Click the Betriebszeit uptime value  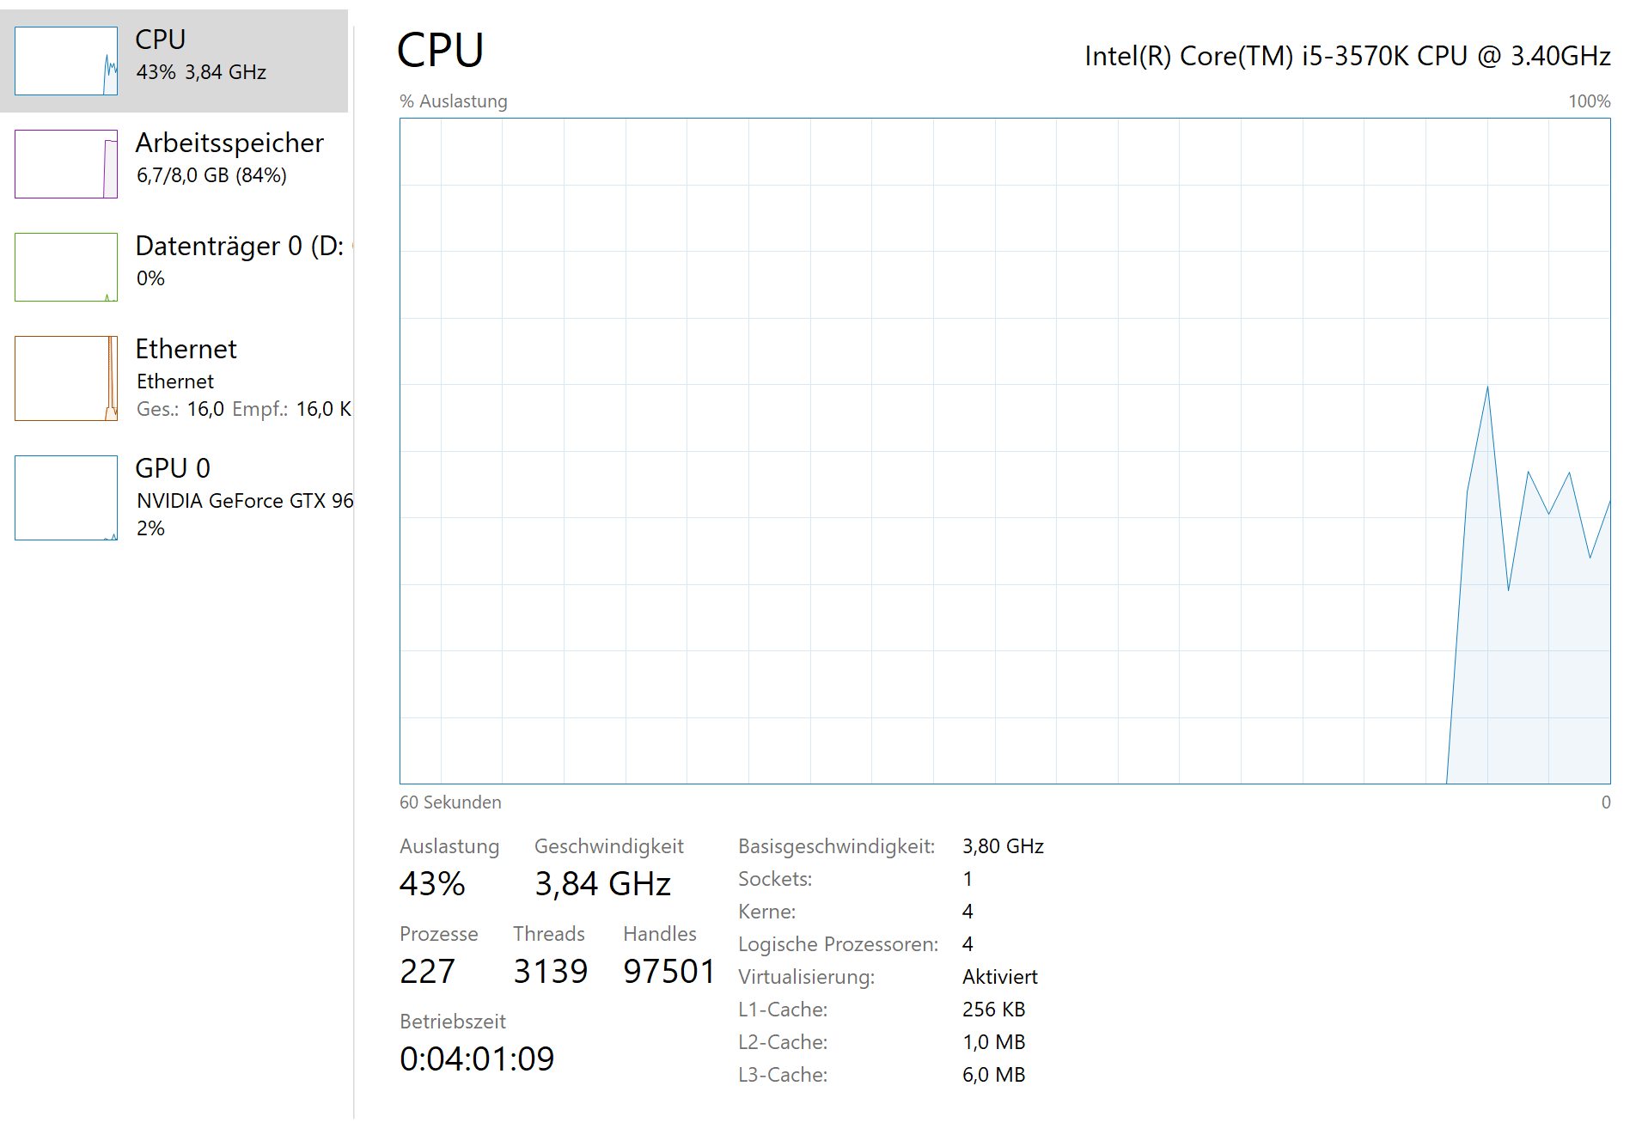(x=477, y=1059)
